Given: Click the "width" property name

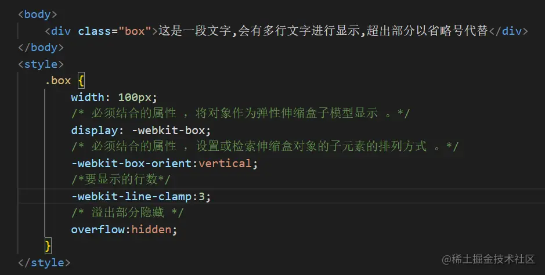Looking at the screenshot, I should tap(88, 97).
